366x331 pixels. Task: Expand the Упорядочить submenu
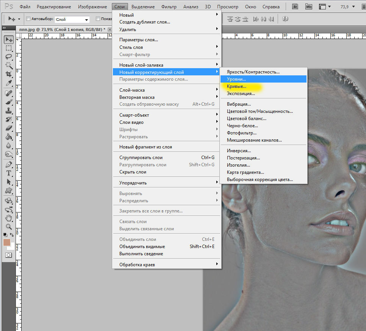pyautogui.click(x=167, y=183)
